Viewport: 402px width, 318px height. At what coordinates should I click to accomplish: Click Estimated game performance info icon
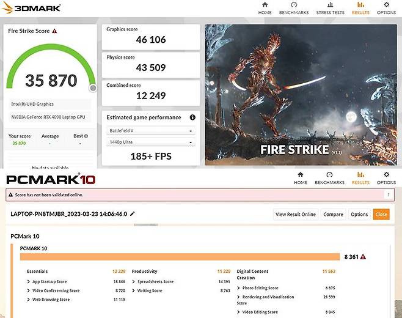tap(192, 117)
